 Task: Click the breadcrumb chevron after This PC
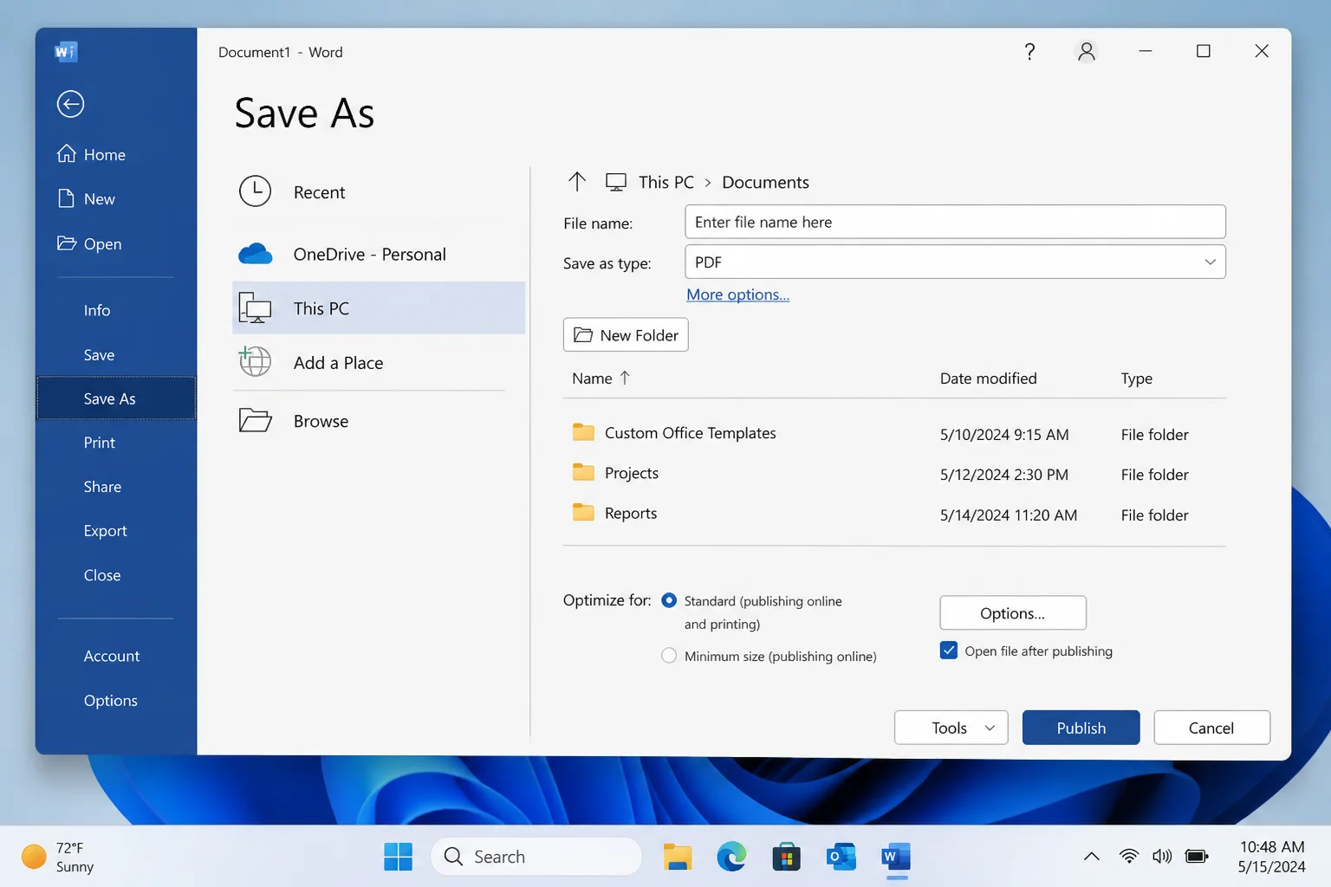[708, 182]
